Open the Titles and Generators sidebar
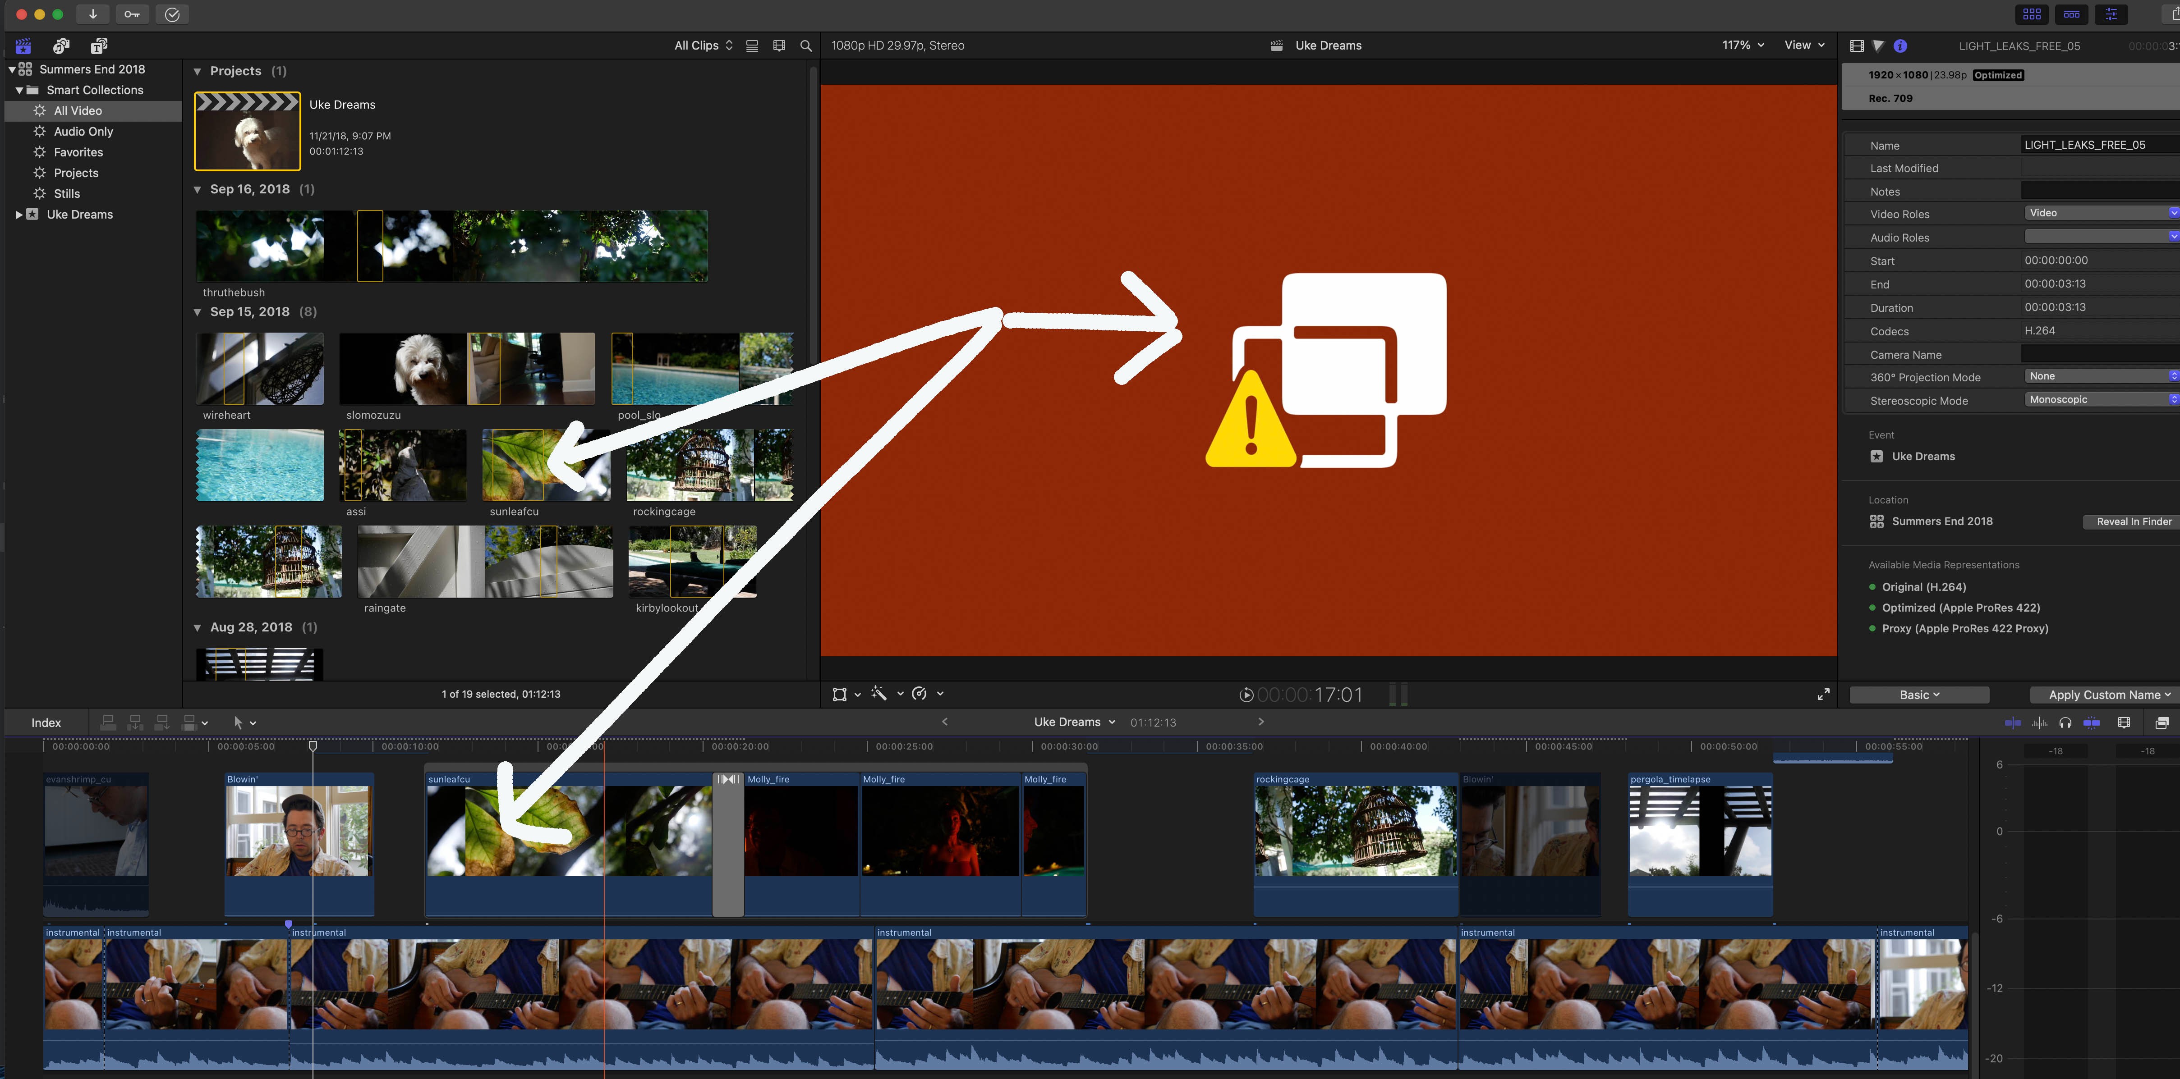This screenshot has width=2180, height=1079. pyautogui.click(x=99, y=46)
